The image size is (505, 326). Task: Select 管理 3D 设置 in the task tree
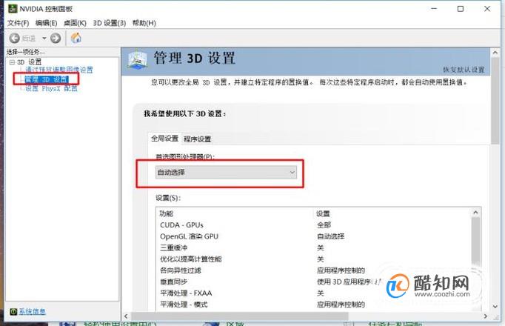click(x=47, y=79)
